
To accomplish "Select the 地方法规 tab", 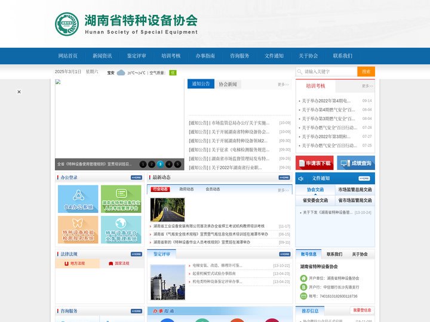I will [x=77, y=264].
